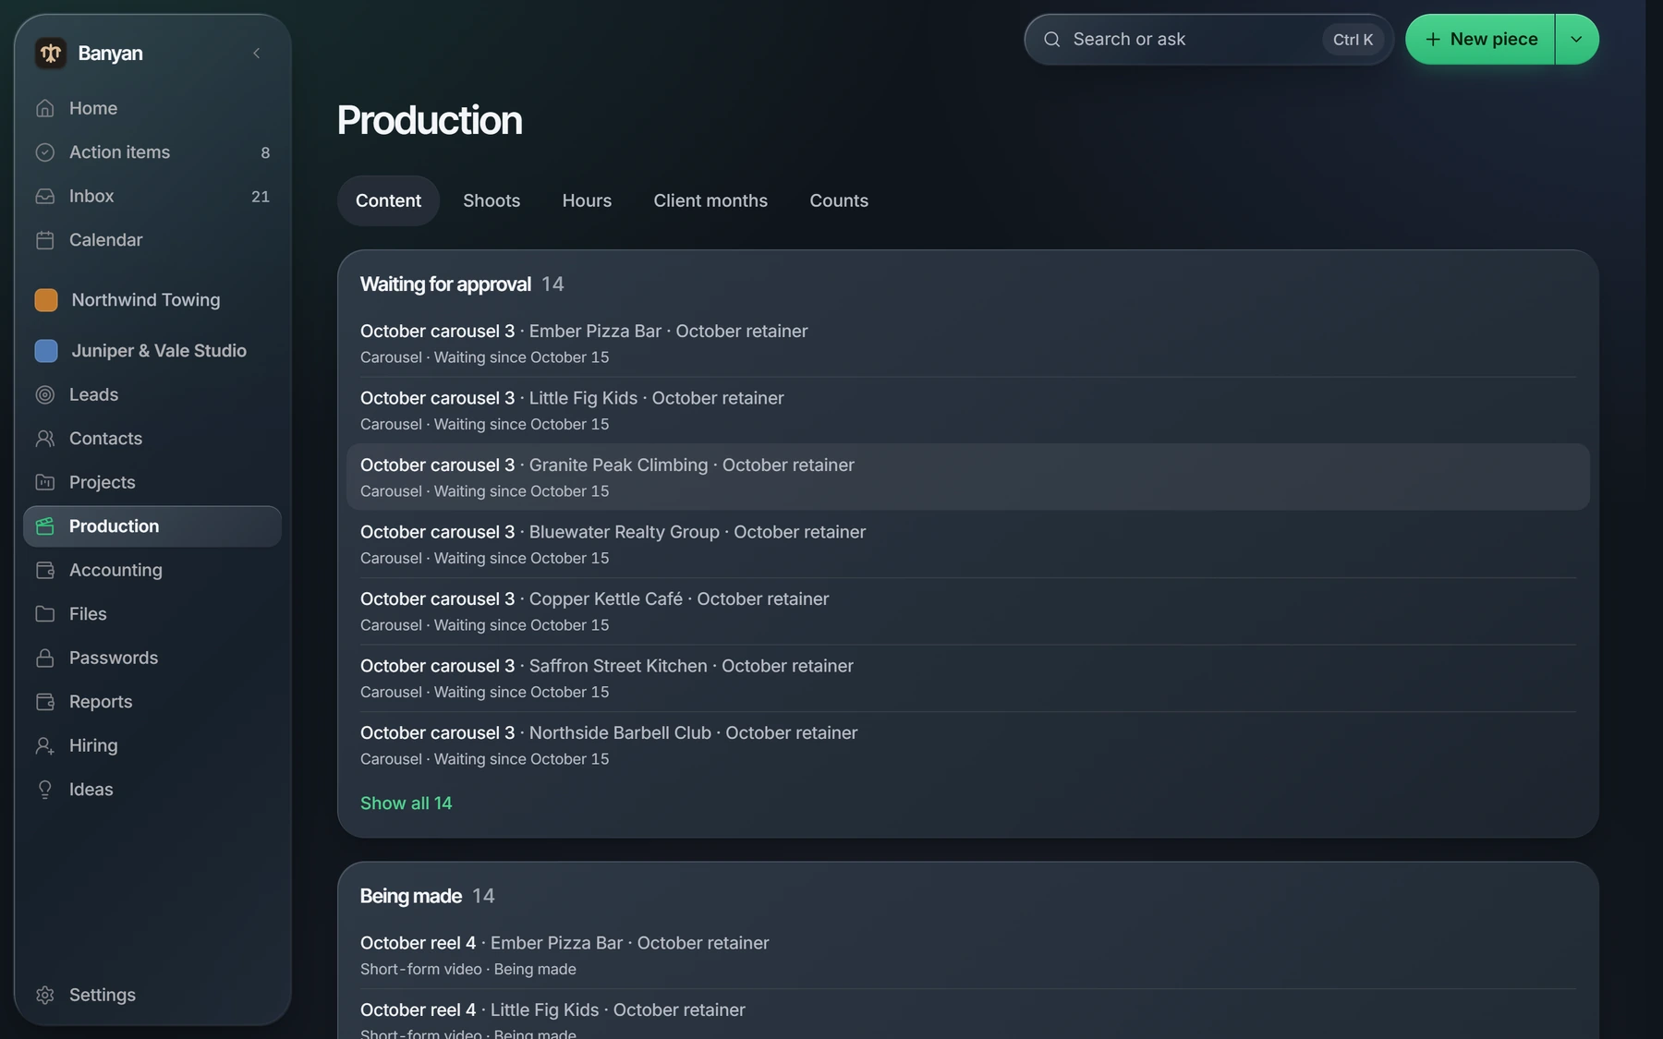Open Action items in the sidebar
The width and height of the screenshot is (1663, 1039).
[152, 152]
